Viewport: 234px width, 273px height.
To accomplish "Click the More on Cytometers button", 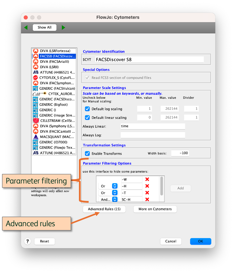I will (155, 209).
